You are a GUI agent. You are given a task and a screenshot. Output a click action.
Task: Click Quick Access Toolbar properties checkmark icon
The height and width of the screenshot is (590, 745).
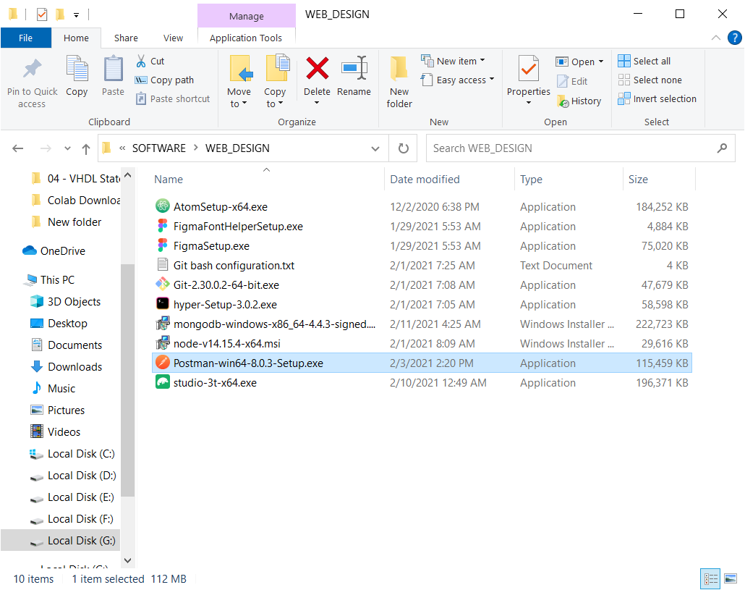pyautogui.click(x=42, y=14)
